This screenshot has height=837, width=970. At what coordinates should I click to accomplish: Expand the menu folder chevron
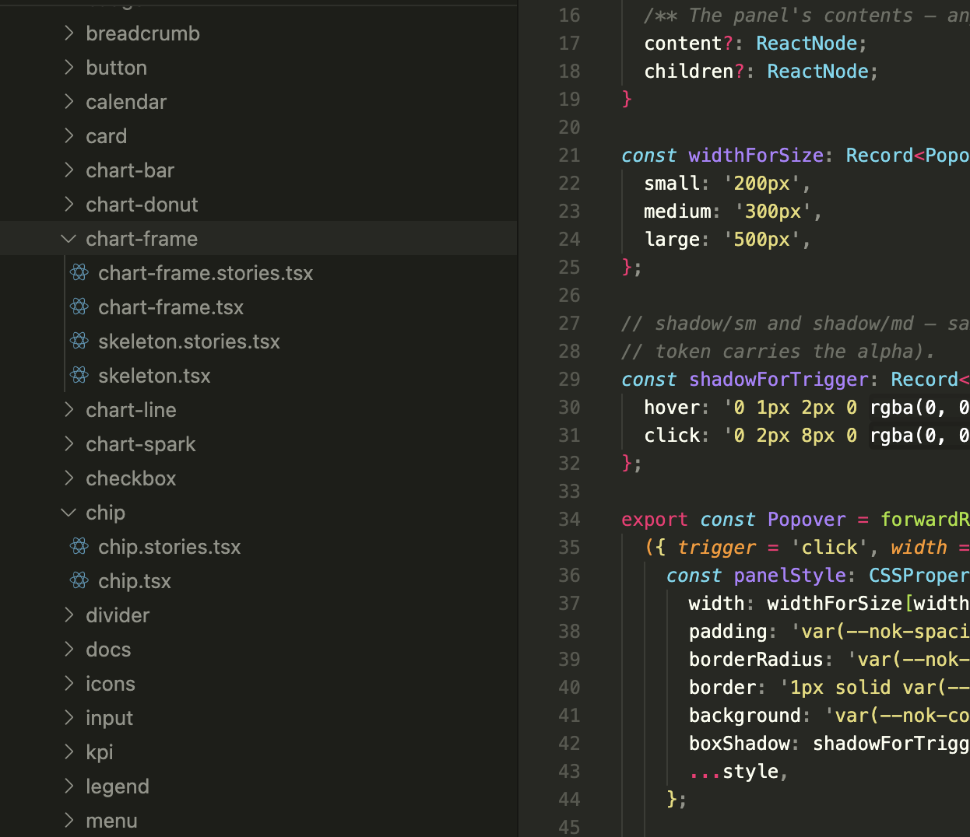click(69, 820)
